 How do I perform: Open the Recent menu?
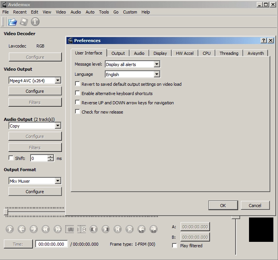coord(20,12)
